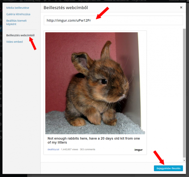Select Beillesztés webcímből in the sidebar
The width and height of the screenshot is (189, 177).
20,35
